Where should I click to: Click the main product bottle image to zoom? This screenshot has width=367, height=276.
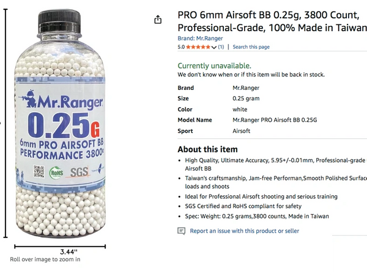tap(60, 124)
